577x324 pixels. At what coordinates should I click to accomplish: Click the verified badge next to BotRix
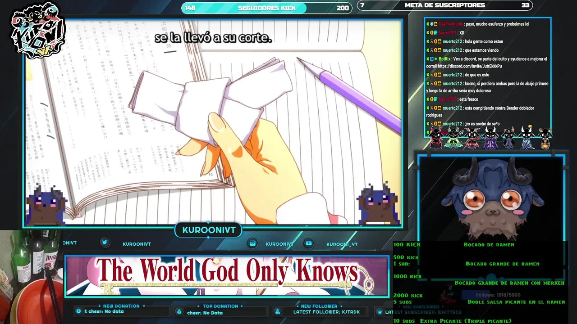pyautogui.click(x=436, y=59)
